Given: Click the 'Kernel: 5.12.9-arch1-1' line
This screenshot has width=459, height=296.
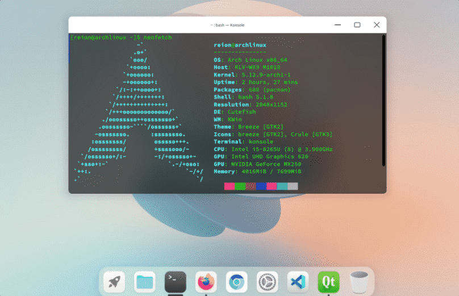Looking at the screenshot, I should 252,75.
